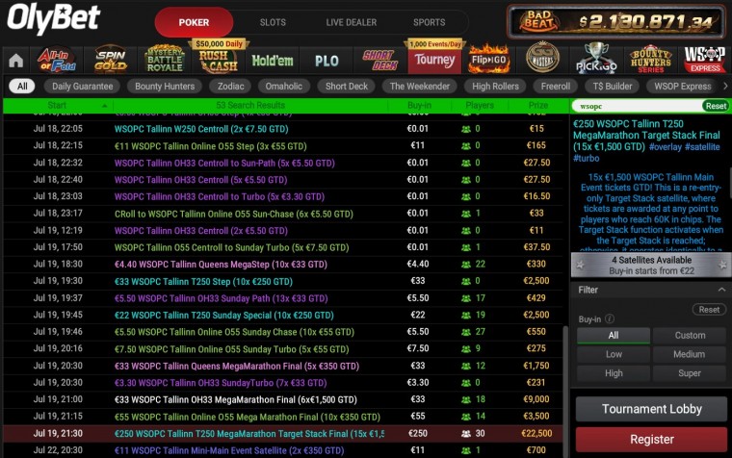Reset the Buy-in filter
The image size is (732, 458).
click(x=709, y=309)
